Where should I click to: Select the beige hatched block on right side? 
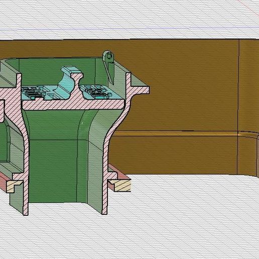(121, 185)
